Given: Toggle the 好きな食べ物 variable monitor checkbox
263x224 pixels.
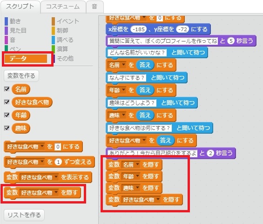Looking at the screenshot, I should point(7,102).
